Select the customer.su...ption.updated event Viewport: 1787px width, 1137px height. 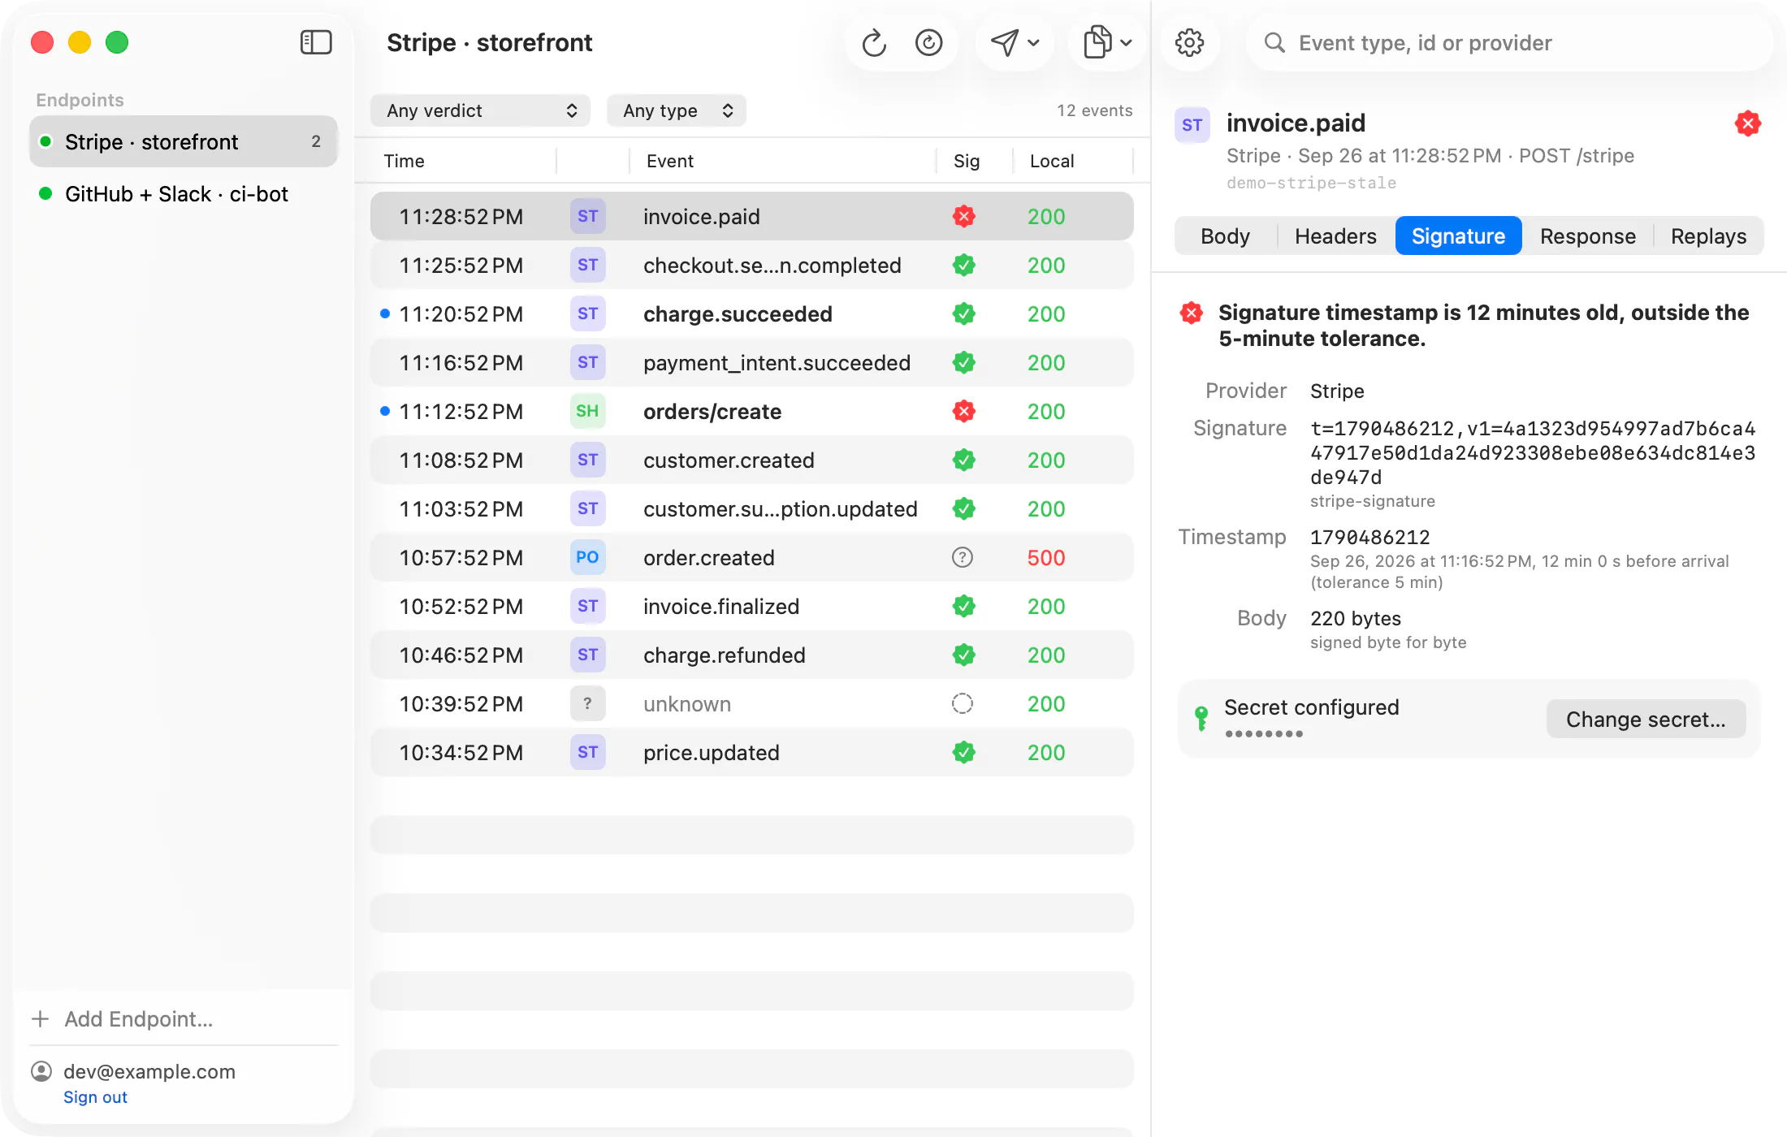pyautogui.click(x=752, y=508)
